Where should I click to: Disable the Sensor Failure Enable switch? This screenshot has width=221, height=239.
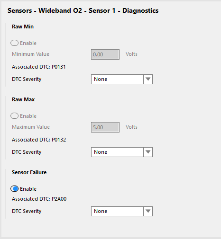(15, 189)
